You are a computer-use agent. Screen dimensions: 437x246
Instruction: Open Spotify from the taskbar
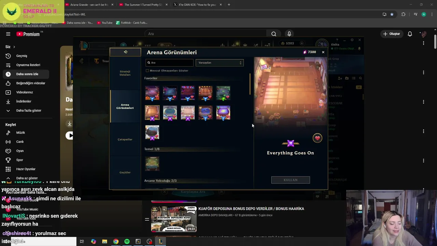pos(127,242)
